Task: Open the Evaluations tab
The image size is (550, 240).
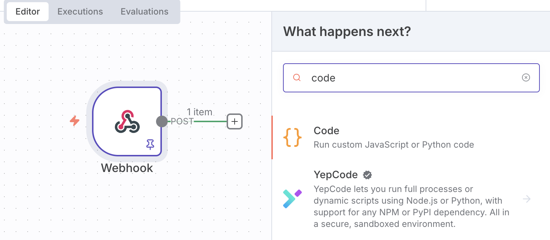Action: (x=144, y=12)
